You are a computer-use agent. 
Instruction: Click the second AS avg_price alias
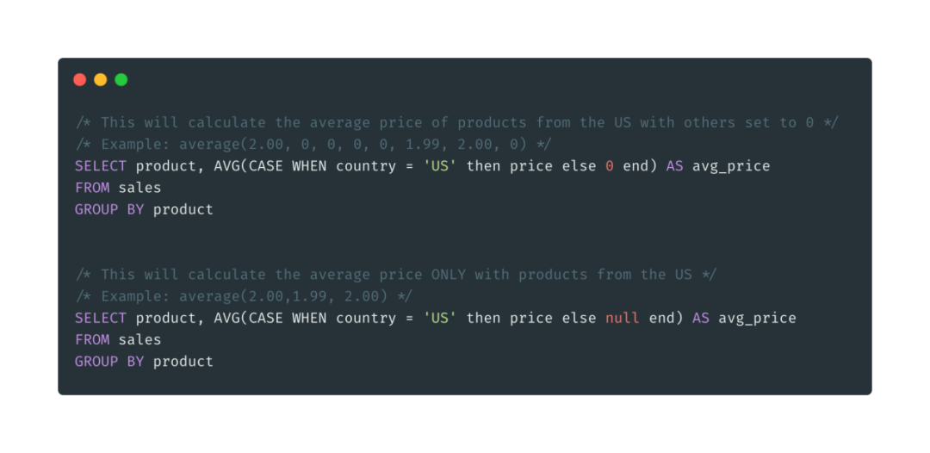744,318
